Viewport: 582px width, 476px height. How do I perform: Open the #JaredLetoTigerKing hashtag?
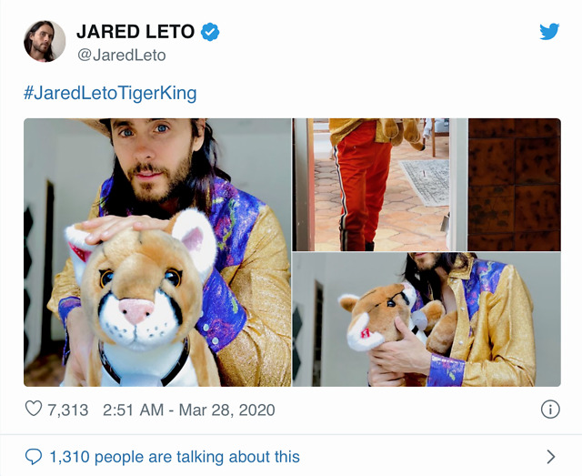tap(110, 93)
